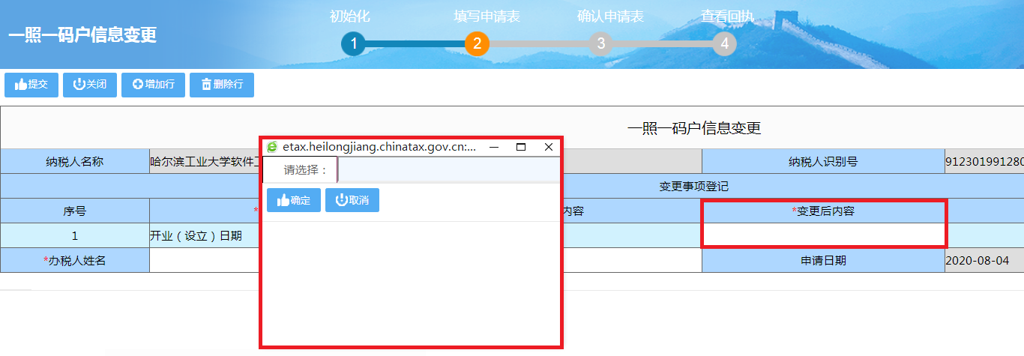Click step 4 circle for 查看回执
This screenshot has height=356, width=1024.
(x=724, y=43)
